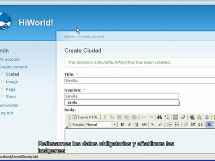The width and height of the screenshot is (215, 161).
Task: Open My account in sidebar
Action: (10, 59)
